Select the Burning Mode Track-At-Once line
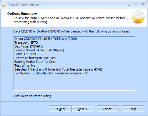The height and width of the screenshot is (116, 148). pos(35,62)
